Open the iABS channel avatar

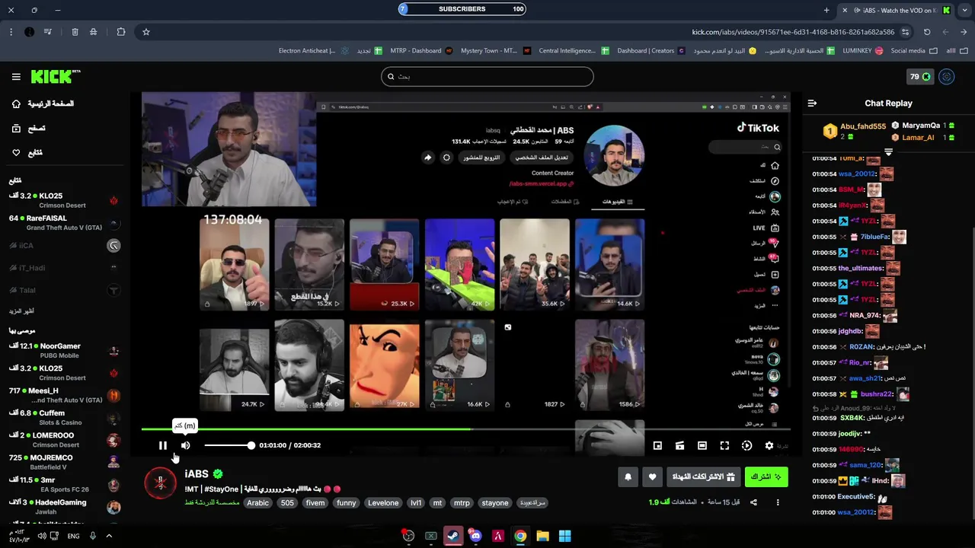point(160,483)
